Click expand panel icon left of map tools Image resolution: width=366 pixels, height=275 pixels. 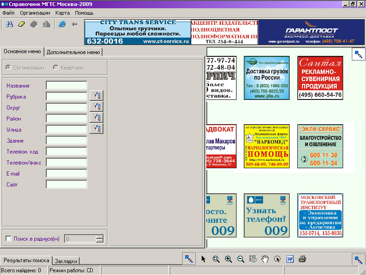click(x=189, y=258)
